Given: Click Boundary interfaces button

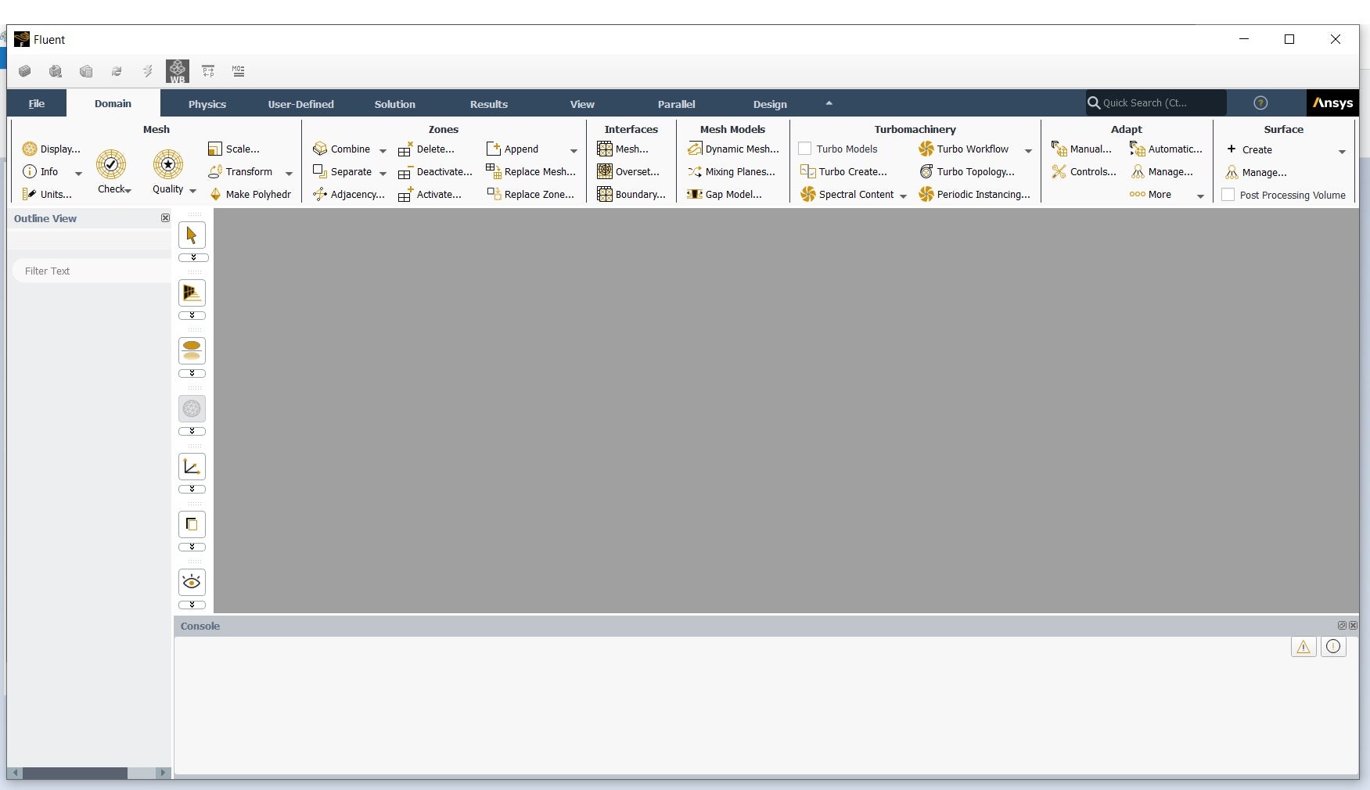Looking at the screenshot, I should (x=631, y=194).
